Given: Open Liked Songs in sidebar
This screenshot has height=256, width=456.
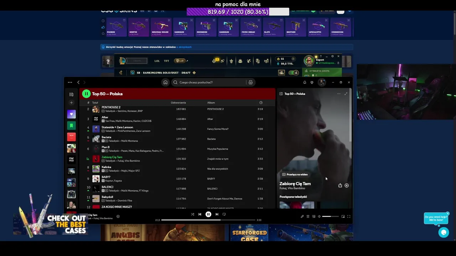Looking at the screenshot, I should coord(71,114).
